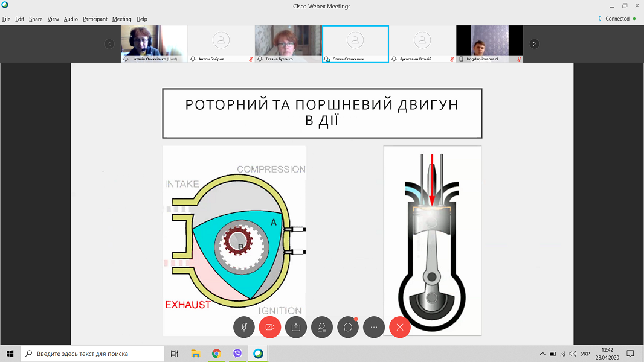Click the Connected status indicator
Image resolution: width=644 pixels, height=362 pixels.
click(617, 19)
